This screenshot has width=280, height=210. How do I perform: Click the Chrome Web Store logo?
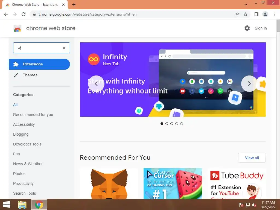coord(17,28)
